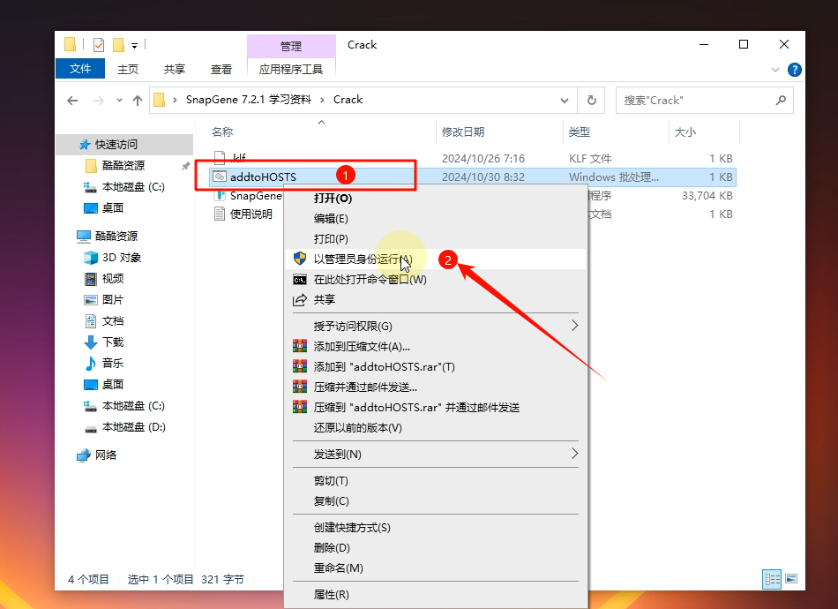Click the Back navigation arrow
This screenshot has width=838, height=609.
72,100
